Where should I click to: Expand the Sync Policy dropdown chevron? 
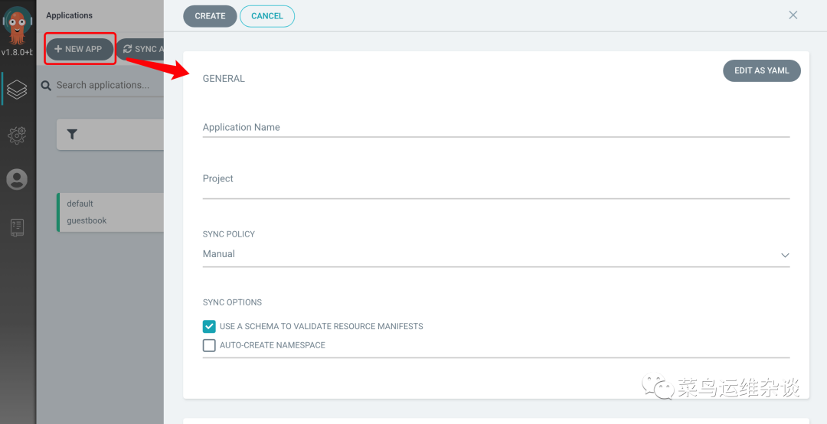point(784,255)
